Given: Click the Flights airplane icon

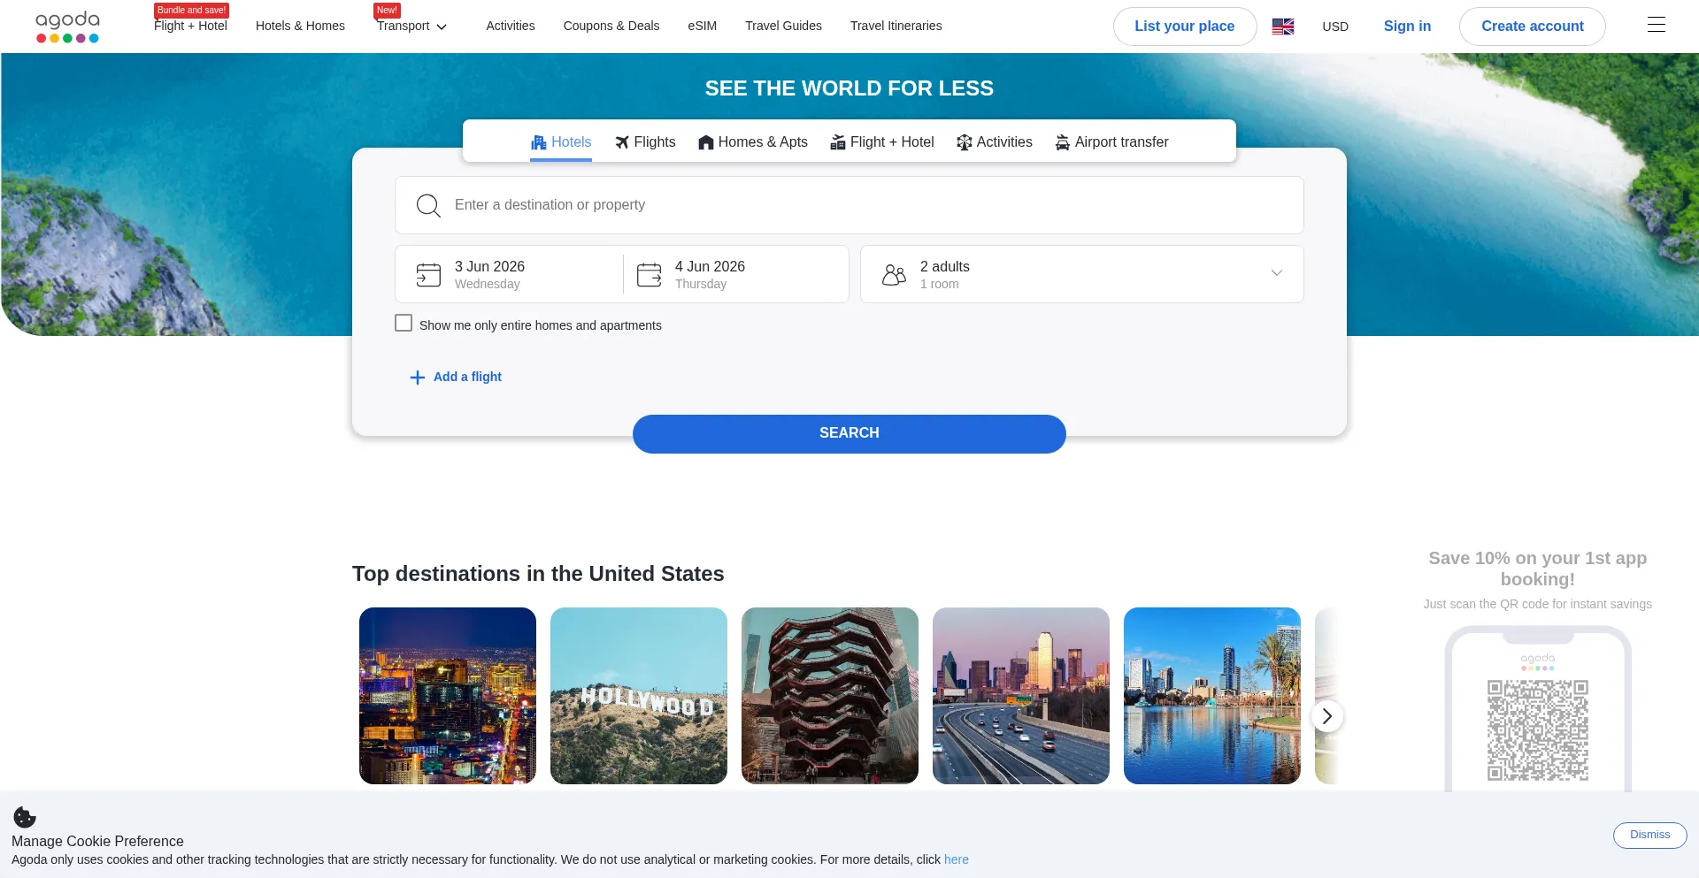Looking at the screenshot, I should pos(622,142).
